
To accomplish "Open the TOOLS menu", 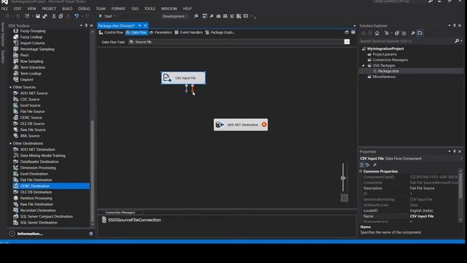I will pyautogui.click(x=150, y=9).
